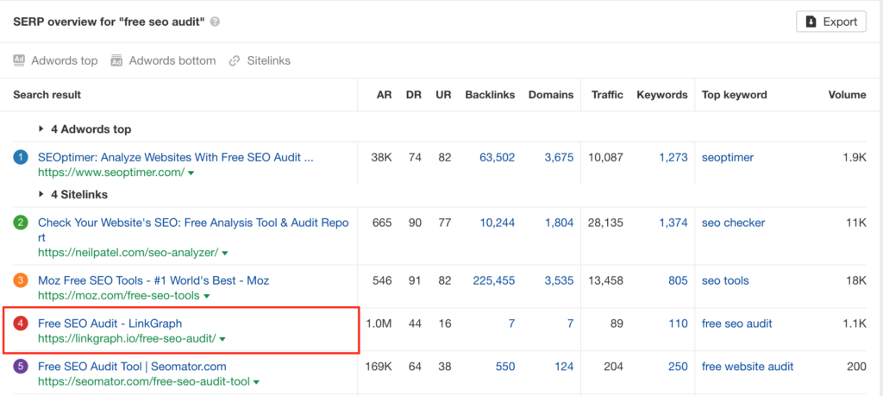Open the seo checker top keyword
Viewport: 883px width, 396px height.
pos(733,223)
